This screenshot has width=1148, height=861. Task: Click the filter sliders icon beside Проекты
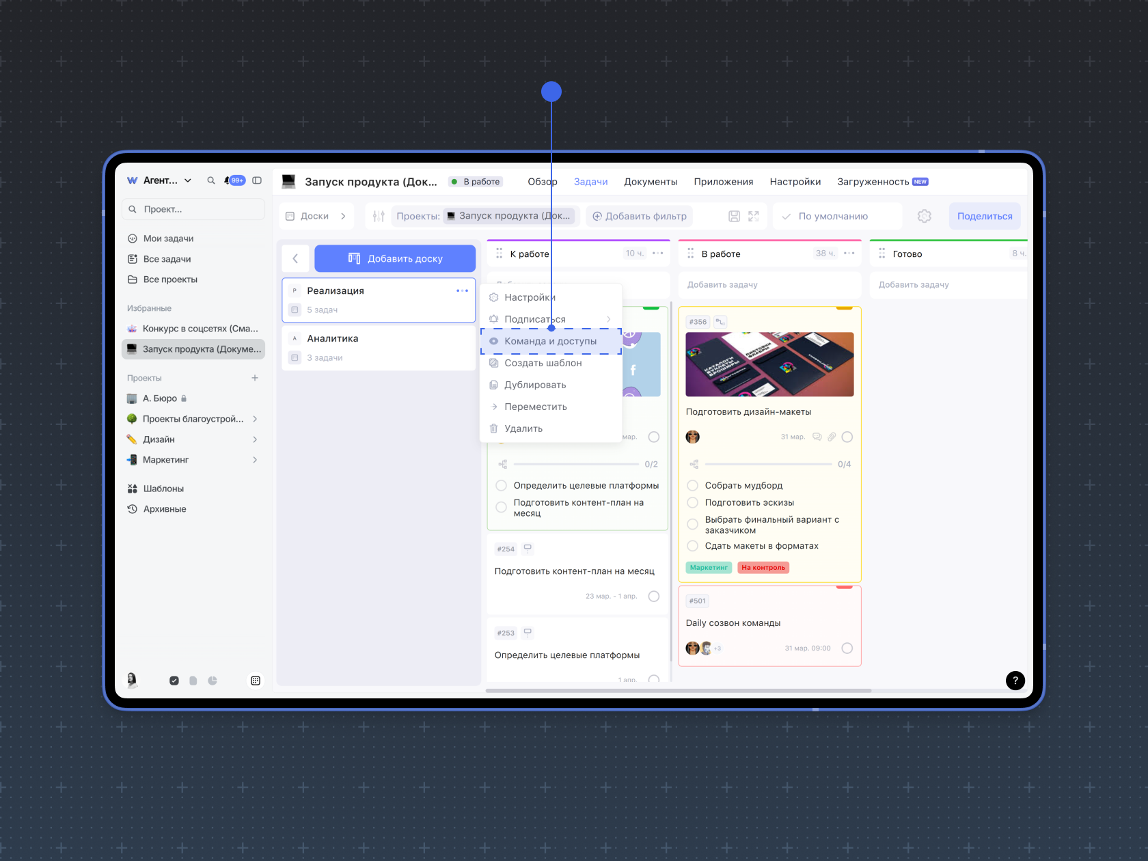379,216
